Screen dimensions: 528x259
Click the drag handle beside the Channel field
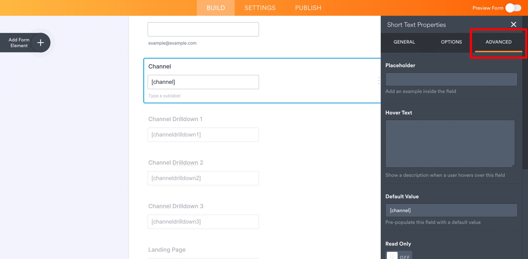tap(379, 81)
